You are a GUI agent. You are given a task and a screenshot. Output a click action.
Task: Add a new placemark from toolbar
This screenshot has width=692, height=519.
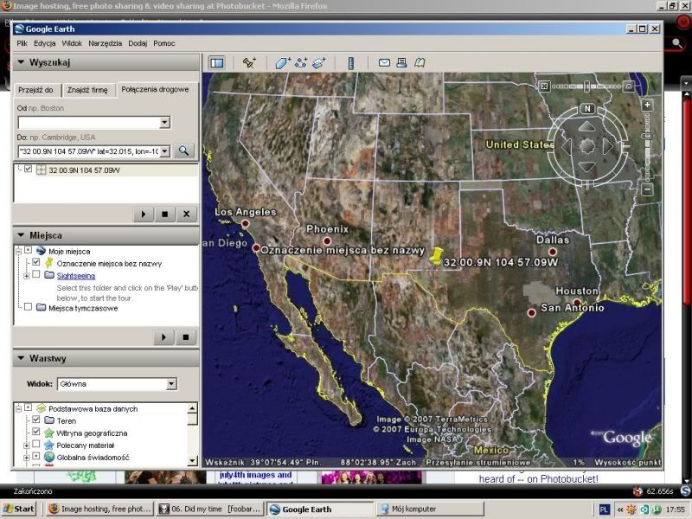tap(249, 62)
